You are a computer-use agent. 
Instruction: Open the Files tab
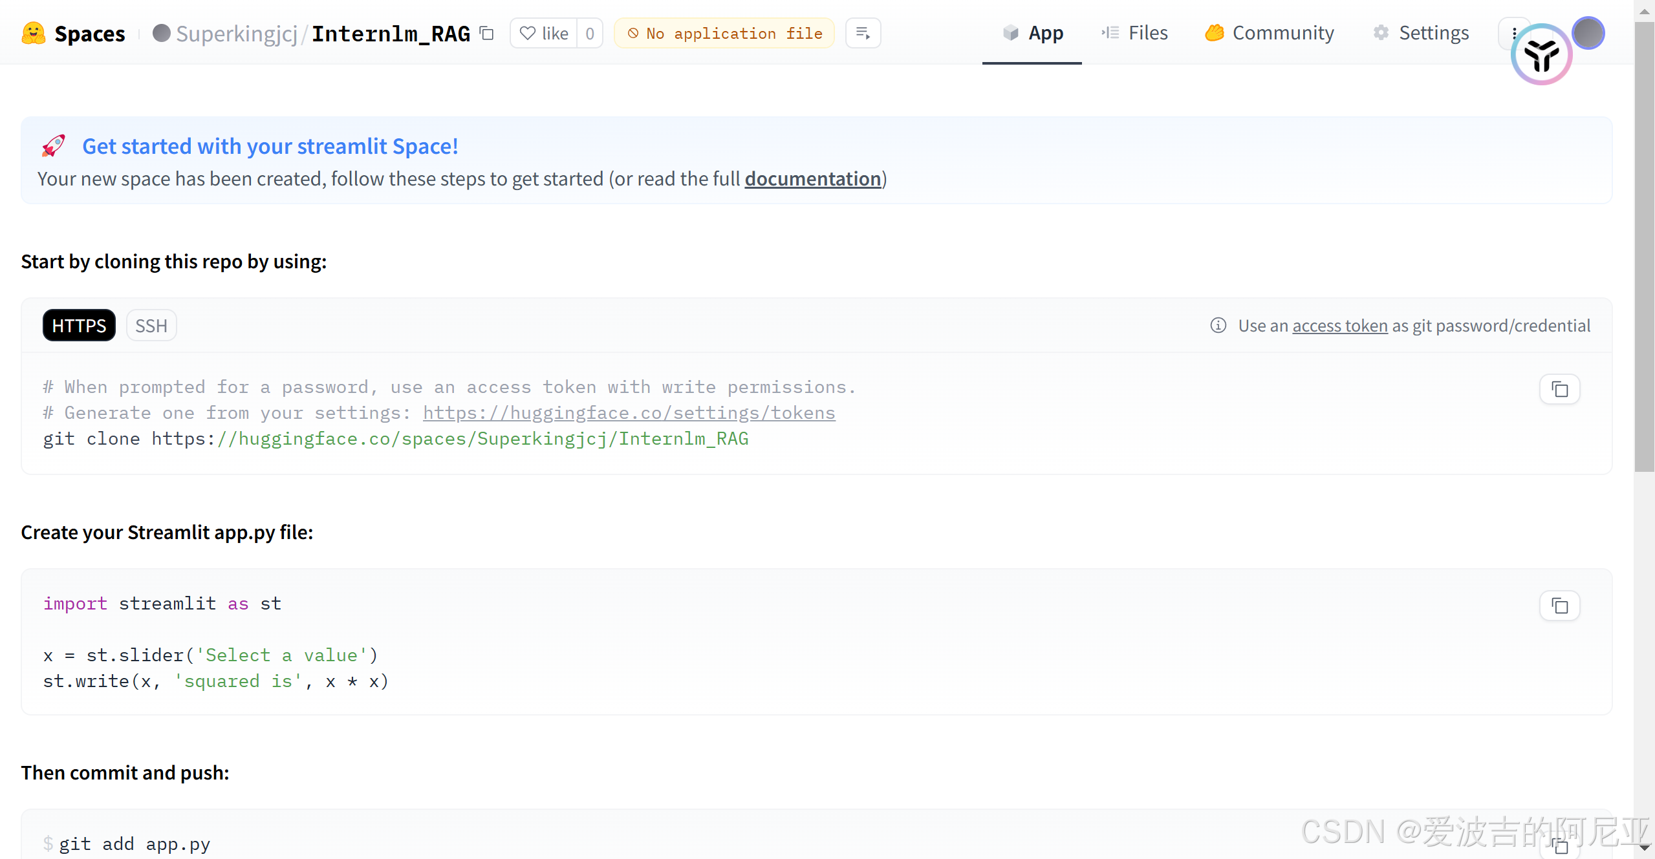point(1135,33)
